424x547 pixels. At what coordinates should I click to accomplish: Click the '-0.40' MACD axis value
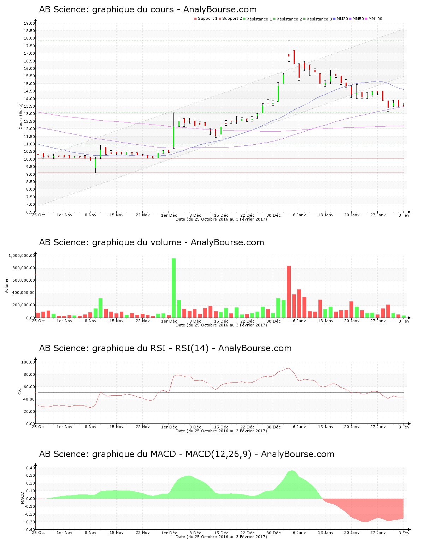(29, 530)
